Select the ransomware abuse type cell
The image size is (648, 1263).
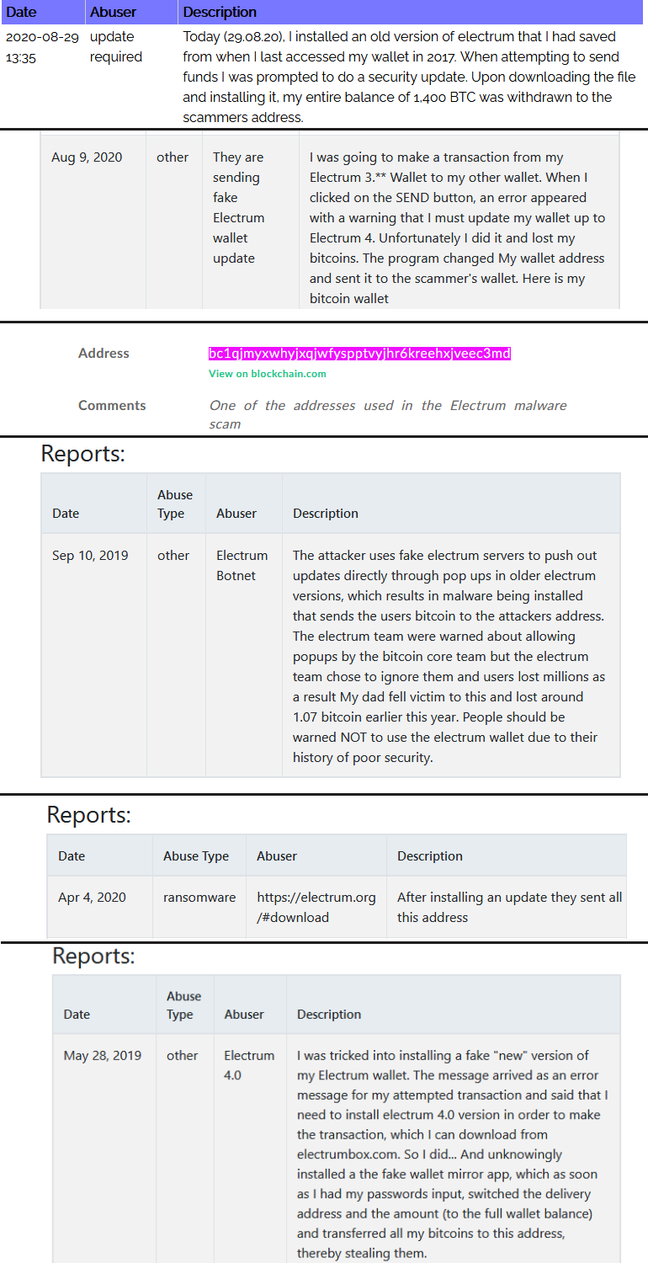pos(199,898)
